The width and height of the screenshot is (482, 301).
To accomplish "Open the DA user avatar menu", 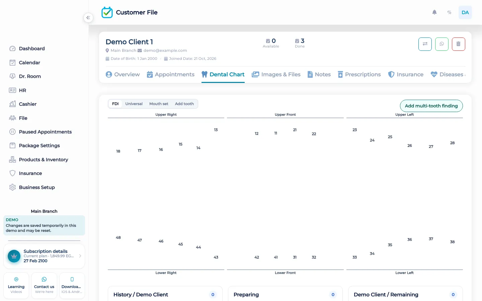I will tap(465, 12).
